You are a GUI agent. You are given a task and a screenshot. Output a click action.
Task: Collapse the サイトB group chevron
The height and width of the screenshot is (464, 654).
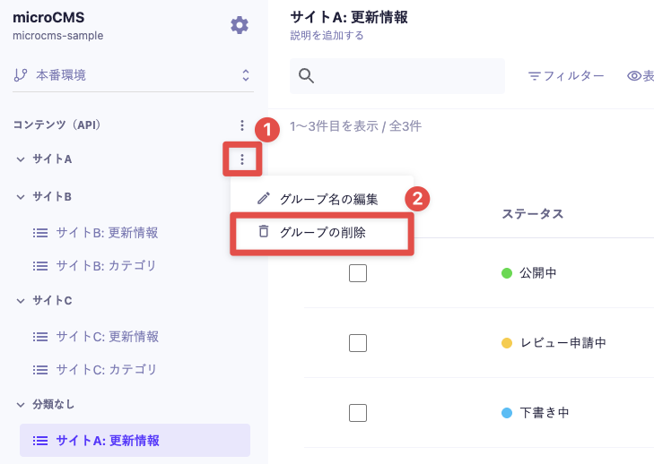[x=21, y=196]
